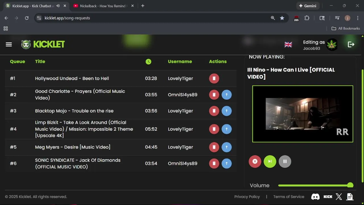Image resolution: width=364 pixels, height=205 pixels.
Task: Adjust the Volume slider
Action: click(316, 185)
